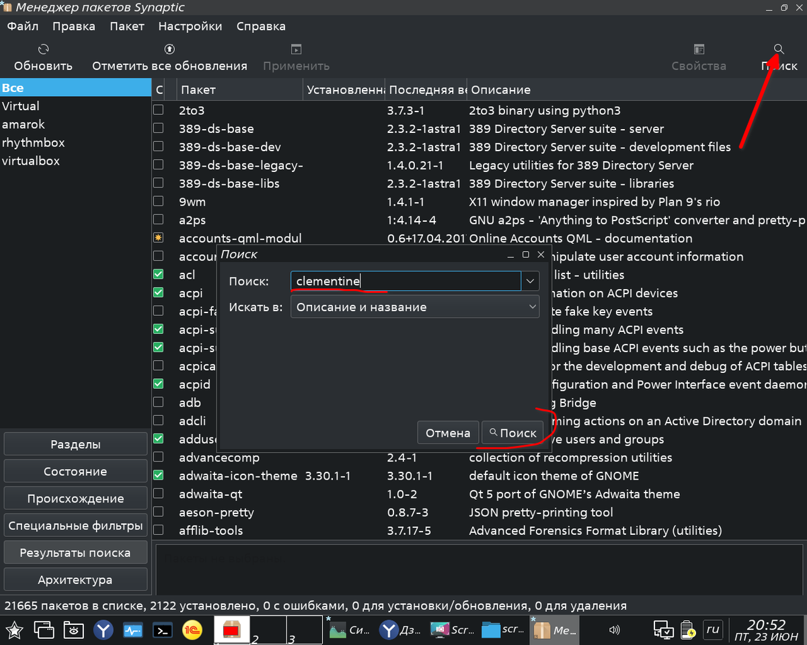807x645 pixels.
Task: Open the Справка menu
Action: point(261,26)
